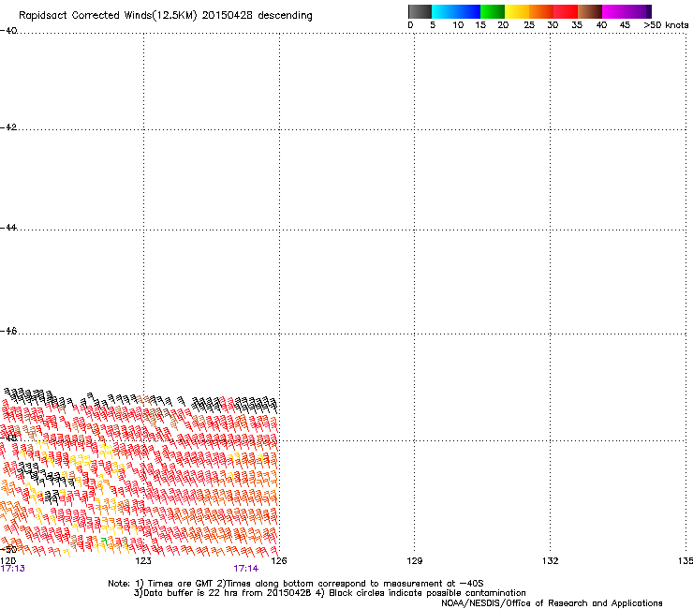Click the "-46" latitude axis label

point(8,331)
